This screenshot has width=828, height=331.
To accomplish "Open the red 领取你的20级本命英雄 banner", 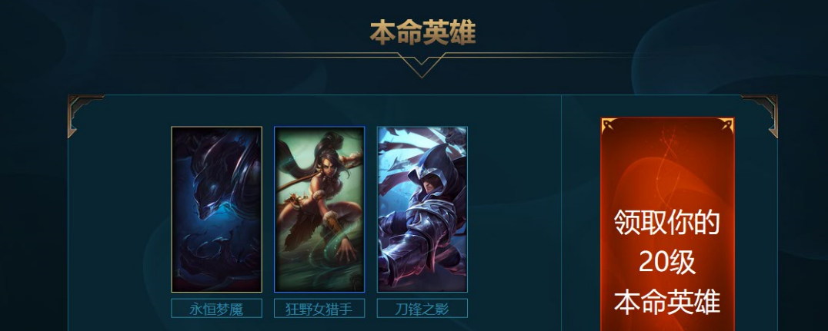I will coord(667,224).
